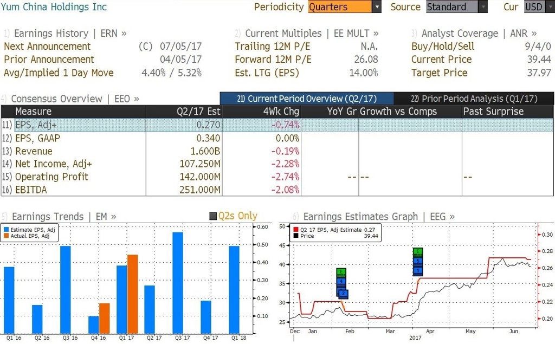
Task: Toggle the Q2s Only checkbox
Action: (213, 216)
